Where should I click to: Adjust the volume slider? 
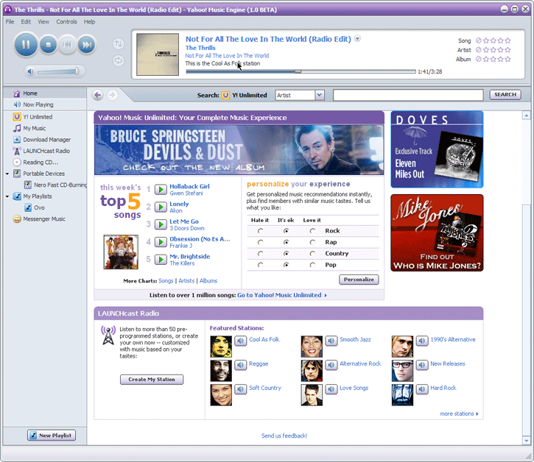tap(58, 71)
